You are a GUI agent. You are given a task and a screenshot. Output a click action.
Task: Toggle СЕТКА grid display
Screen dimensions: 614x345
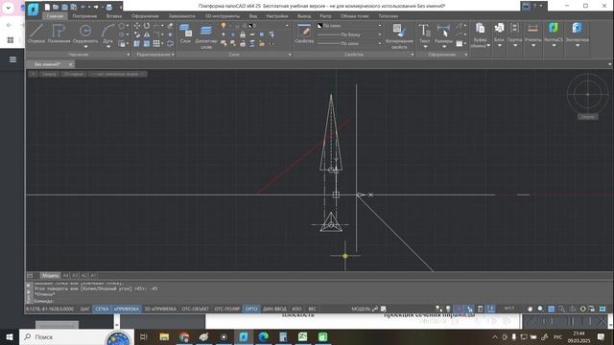(102, 309)
